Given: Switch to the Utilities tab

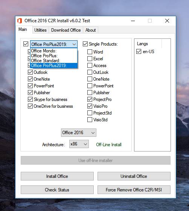Looking at the screenshot, I should pos(40,30).
